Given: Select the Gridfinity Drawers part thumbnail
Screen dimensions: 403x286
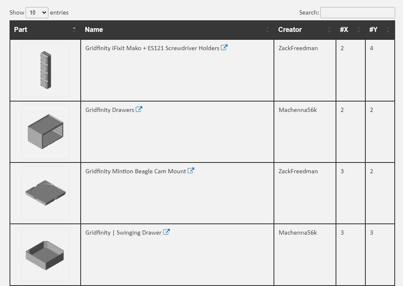Looking at the screenshot, I should [46, 131].
